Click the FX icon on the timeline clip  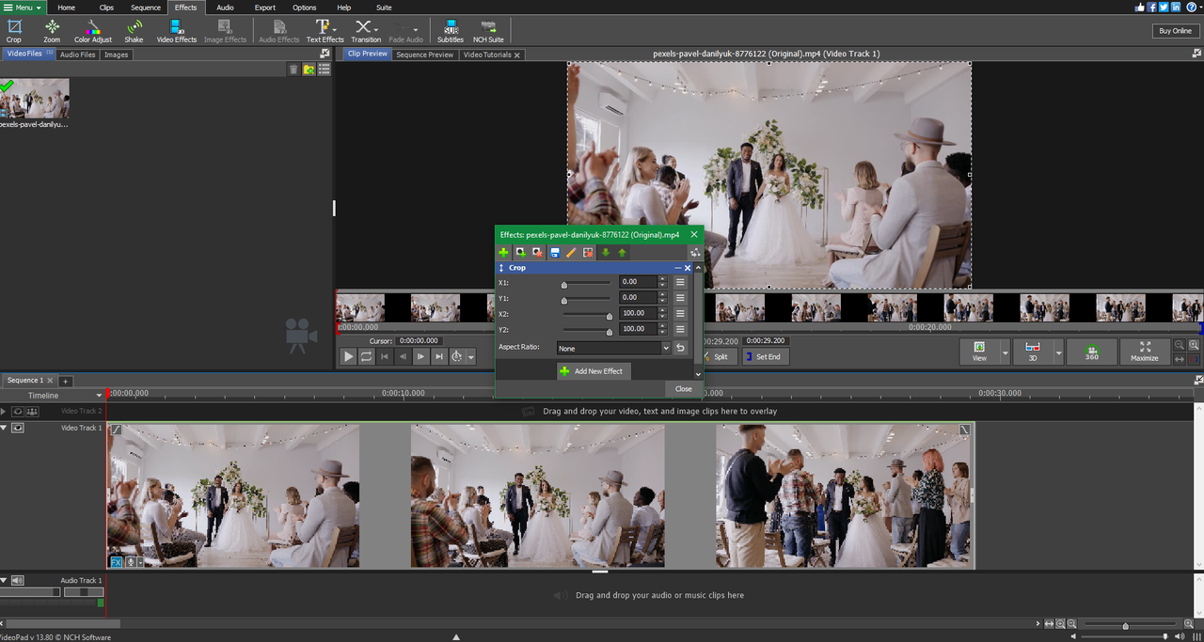[117, 562]
